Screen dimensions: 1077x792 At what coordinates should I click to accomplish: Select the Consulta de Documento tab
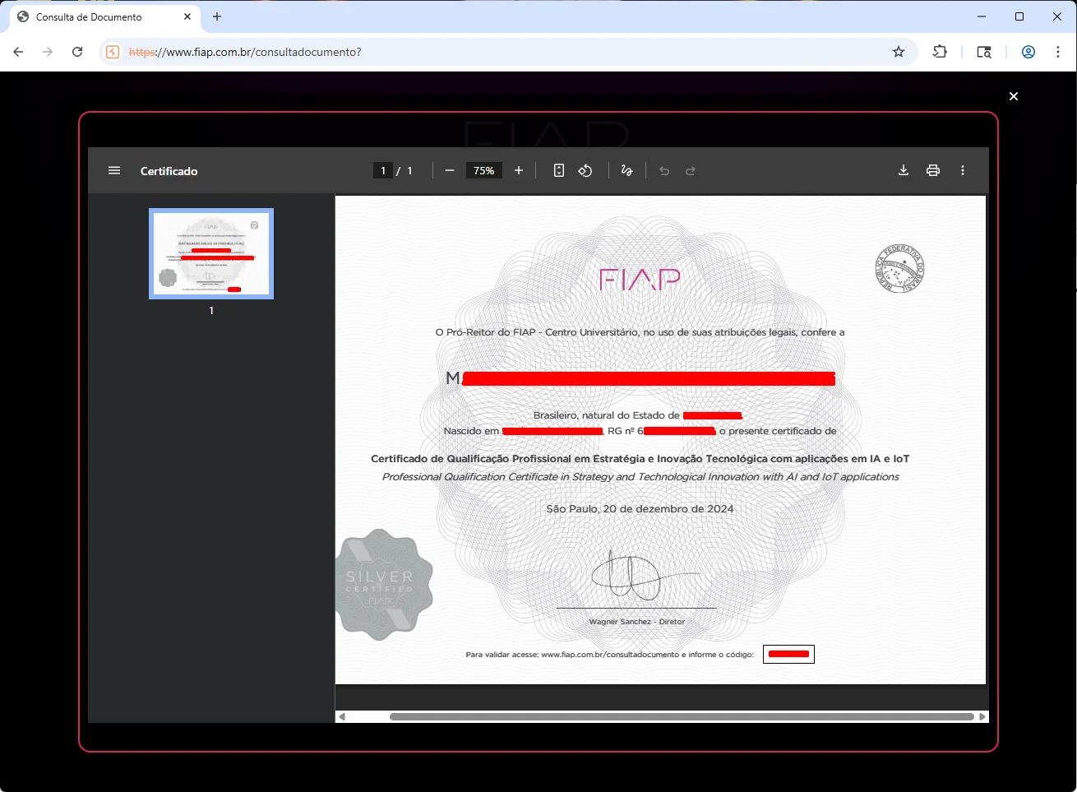105,17
